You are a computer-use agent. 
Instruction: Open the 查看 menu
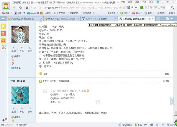tap(130, 2)
